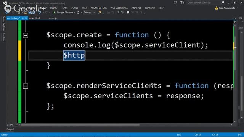Open the Server Explorer side tab
244x137 pixels.
[4, 24]
